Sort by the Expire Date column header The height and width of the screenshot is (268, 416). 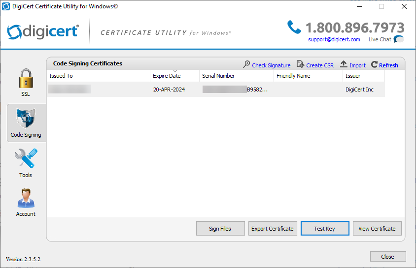coord(174,76)
